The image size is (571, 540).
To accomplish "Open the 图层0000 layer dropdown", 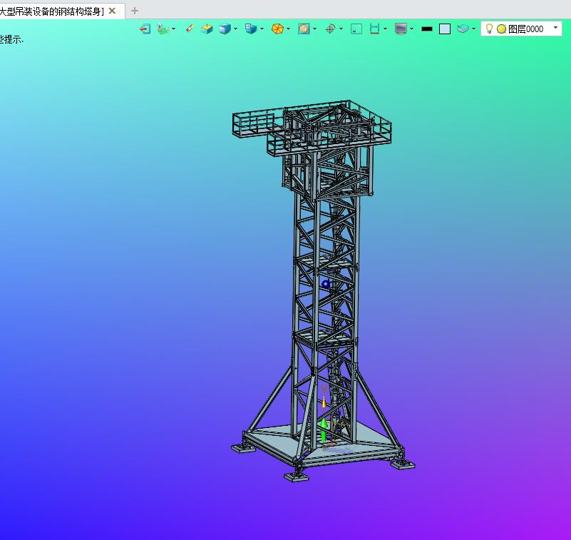I will [555, 28].
